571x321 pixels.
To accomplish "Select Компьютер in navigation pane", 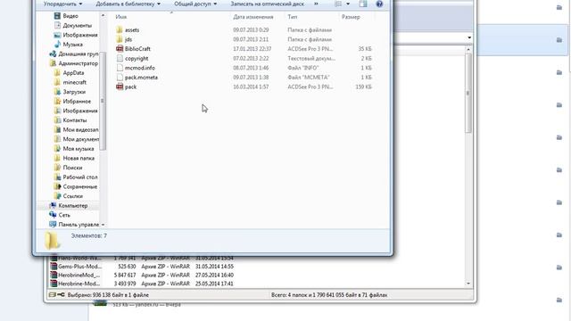I will pyautogui.click(x=73, y=206).
